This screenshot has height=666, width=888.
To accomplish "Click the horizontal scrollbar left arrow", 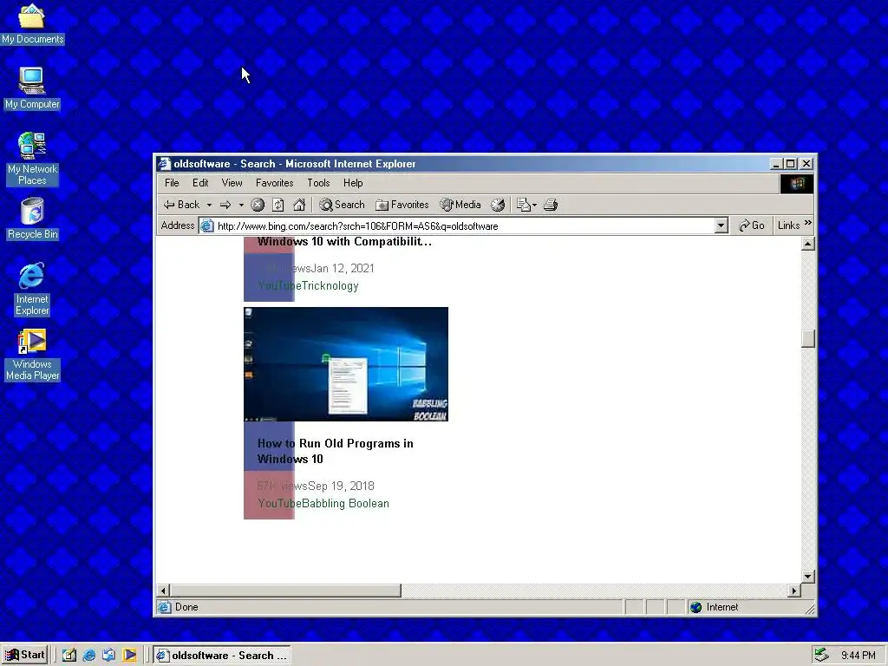I will [163, 591].
